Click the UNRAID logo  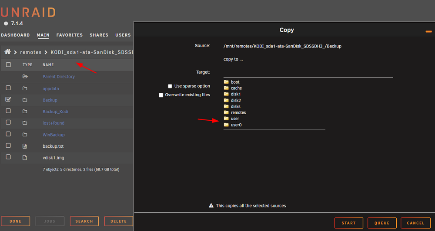(28, 12)
